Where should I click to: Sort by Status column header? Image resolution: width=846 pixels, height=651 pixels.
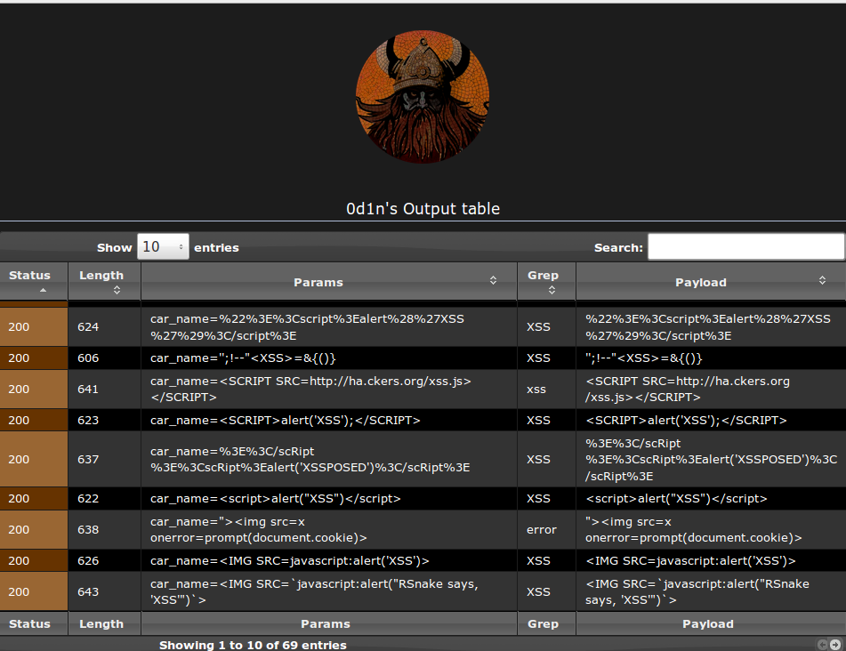(34, 282)
